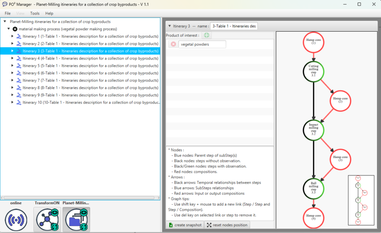Screen dimensions: 381x233
Task: Expand Itinerary 1 tree node
Action: point(12,36)
